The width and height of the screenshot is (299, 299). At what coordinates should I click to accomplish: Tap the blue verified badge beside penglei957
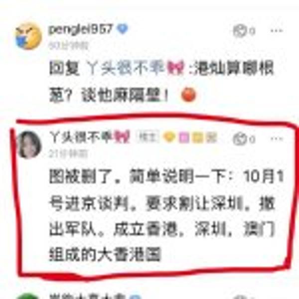click(122, 29)
